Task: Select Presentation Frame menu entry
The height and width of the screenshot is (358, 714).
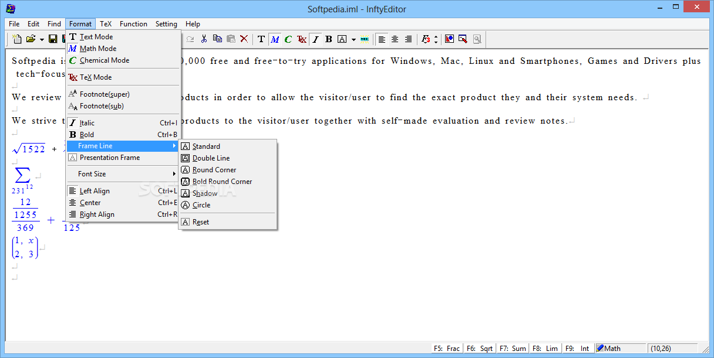Action: (123, 158)
